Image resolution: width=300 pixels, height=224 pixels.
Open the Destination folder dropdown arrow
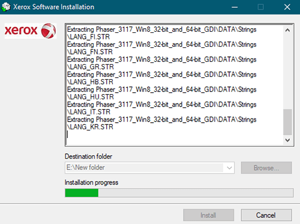[229, 168]
